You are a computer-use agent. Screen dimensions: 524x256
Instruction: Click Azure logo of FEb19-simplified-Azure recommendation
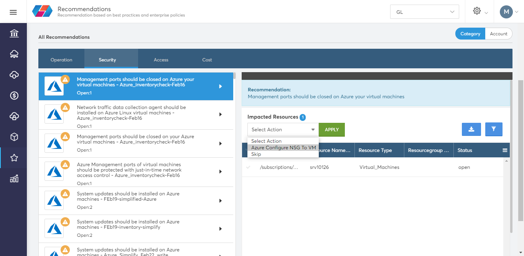[54, 200]
